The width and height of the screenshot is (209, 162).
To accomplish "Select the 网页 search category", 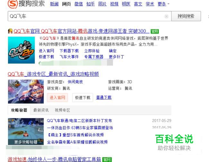I will [x=66, y=4].
